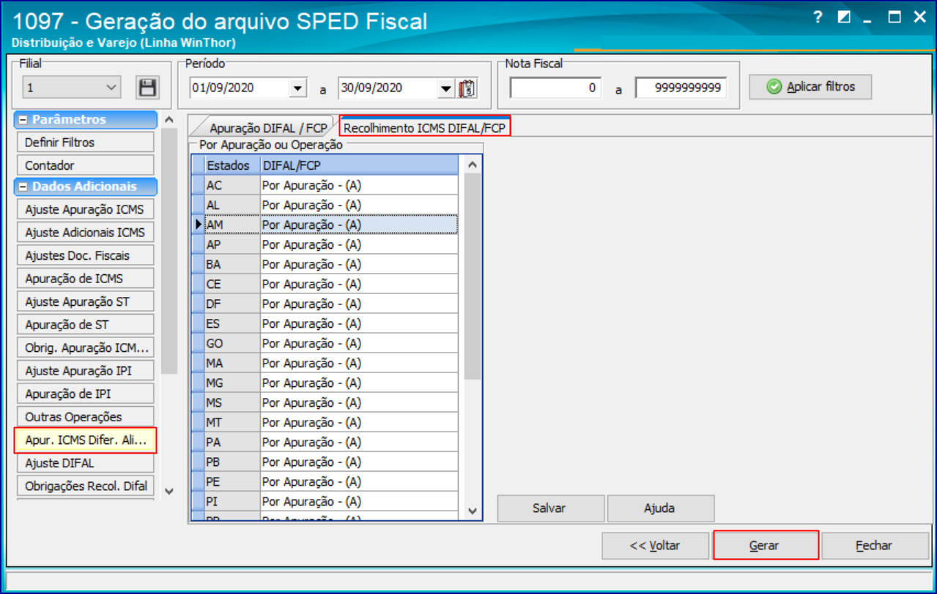Select the PA state row
This screenshot has height=594, width=937.
pos(325,442)
